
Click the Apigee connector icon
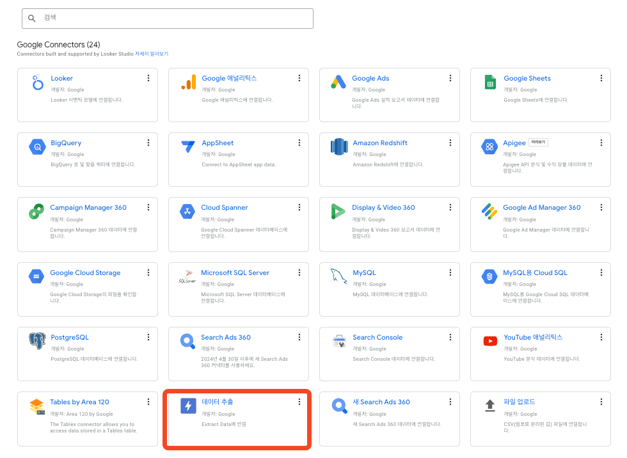(489, 146)
